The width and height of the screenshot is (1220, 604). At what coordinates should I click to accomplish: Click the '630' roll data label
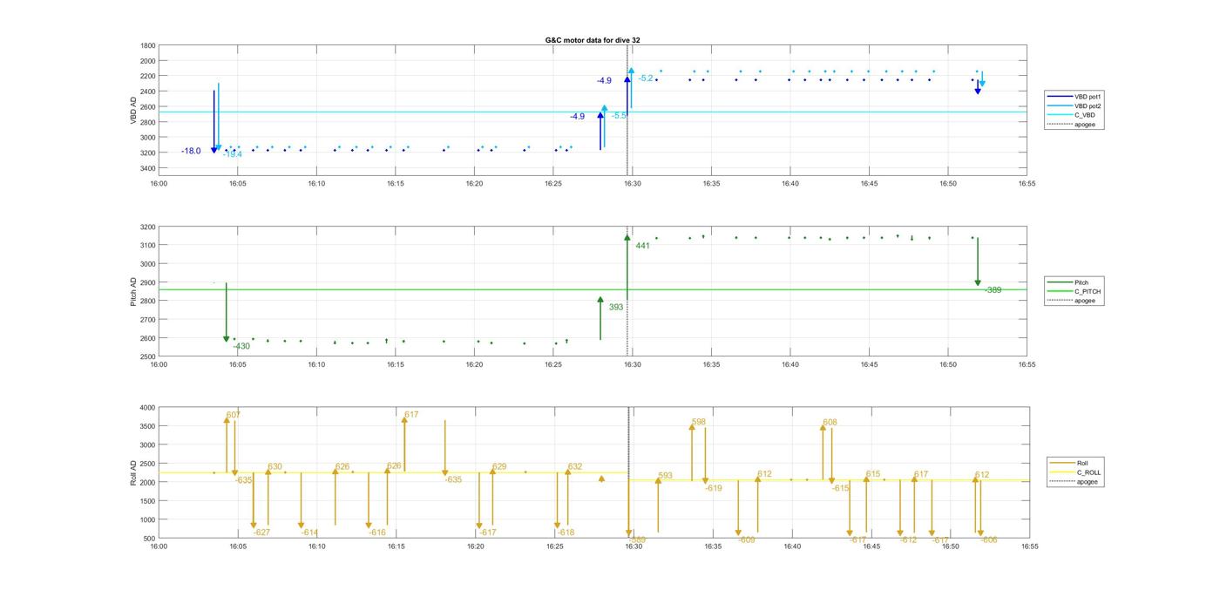(x=274, y=467)
